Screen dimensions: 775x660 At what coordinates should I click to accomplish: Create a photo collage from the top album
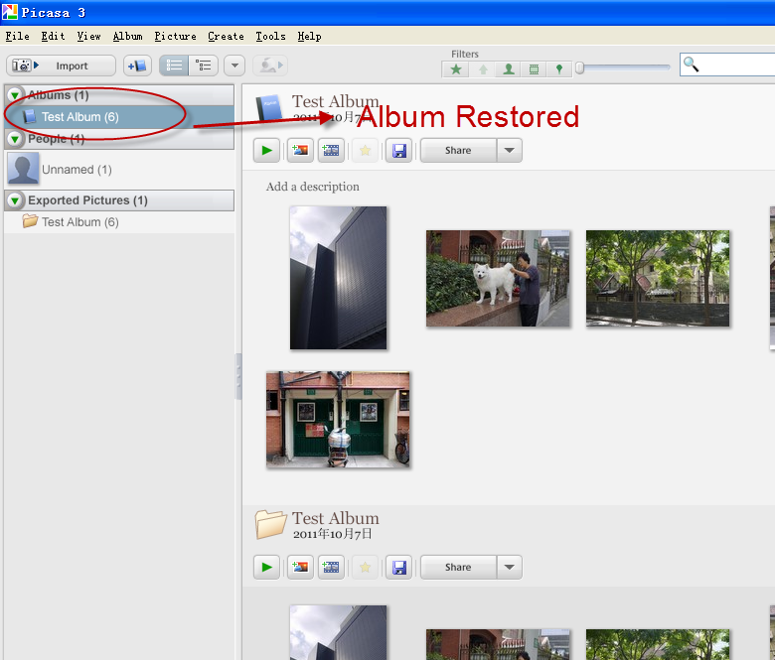click(299, 151)
